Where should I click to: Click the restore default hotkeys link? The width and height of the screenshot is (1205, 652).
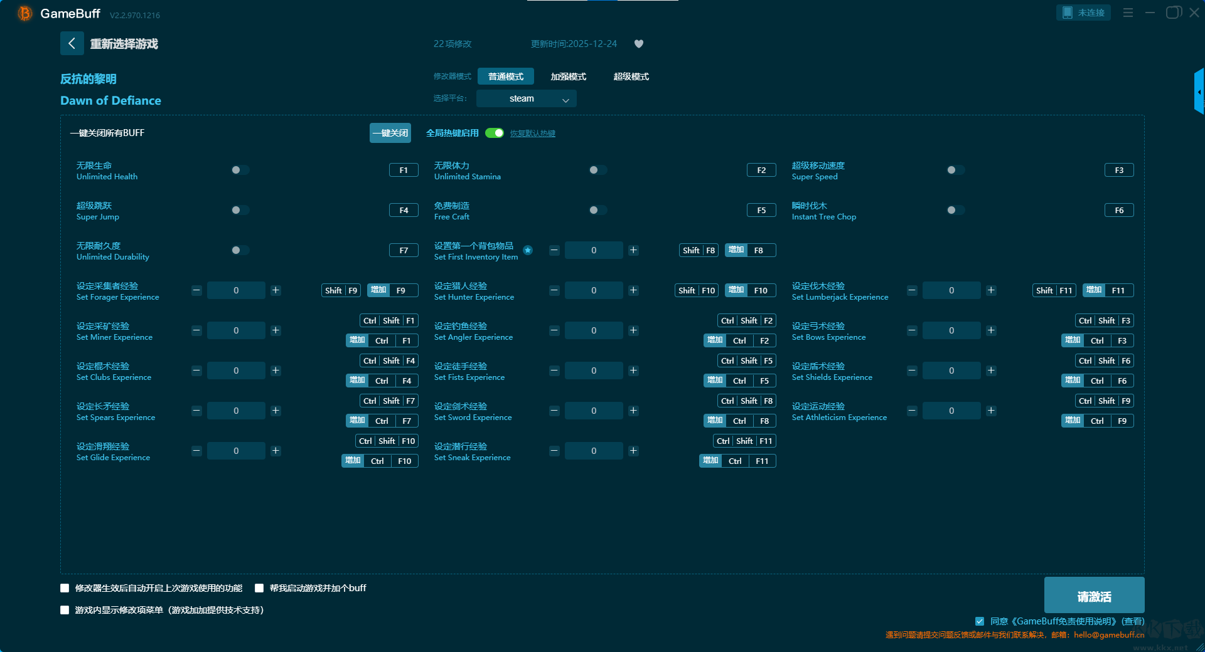532,134
